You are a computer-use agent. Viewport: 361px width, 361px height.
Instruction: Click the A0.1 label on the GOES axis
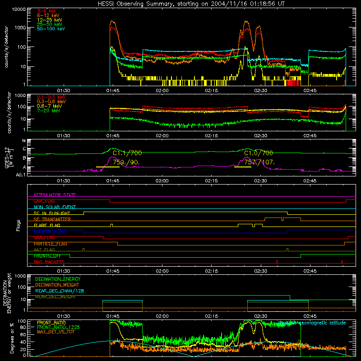21,175
